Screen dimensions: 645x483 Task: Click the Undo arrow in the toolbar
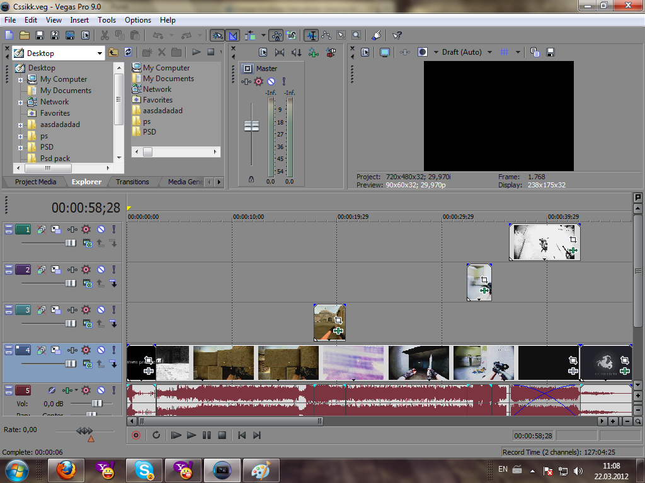(x=158, y=35)
